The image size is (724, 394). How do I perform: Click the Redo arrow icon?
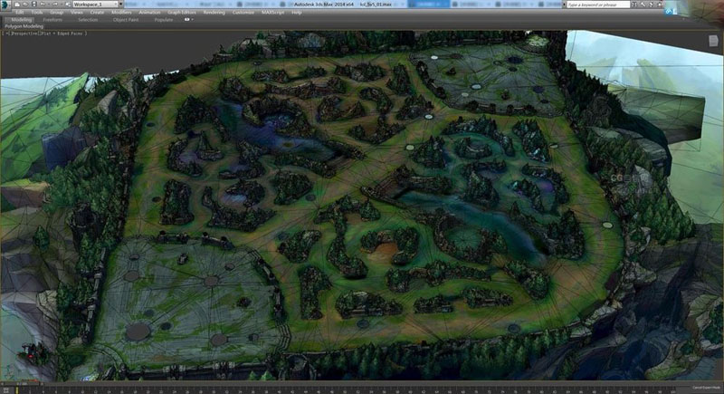[55, 5]
